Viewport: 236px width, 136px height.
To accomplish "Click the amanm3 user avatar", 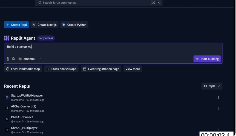I will [20, 59].
